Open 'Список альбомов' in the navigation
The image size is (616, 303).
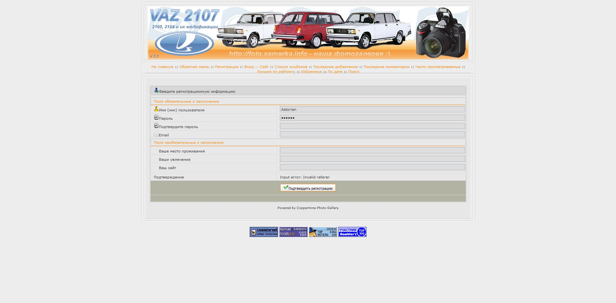[291, 67]
